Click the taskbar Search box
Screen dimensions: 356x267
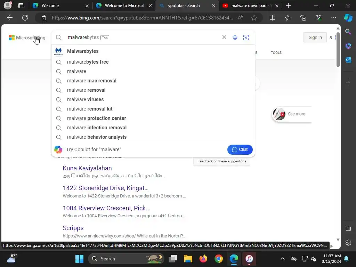point(126,259)
